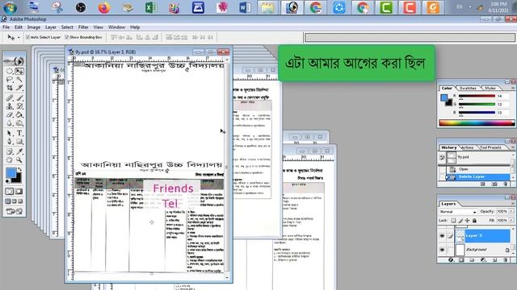Open the Image menu

pyautogui.click(x=34, y=27)
